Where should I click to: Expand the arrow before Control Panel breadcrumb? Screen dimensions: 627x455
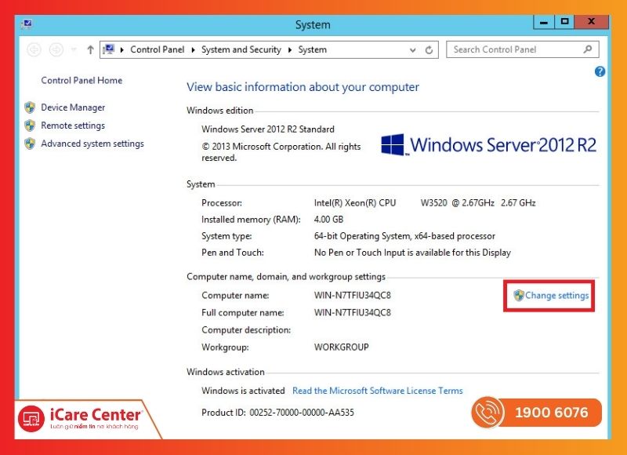pos(122,49)
